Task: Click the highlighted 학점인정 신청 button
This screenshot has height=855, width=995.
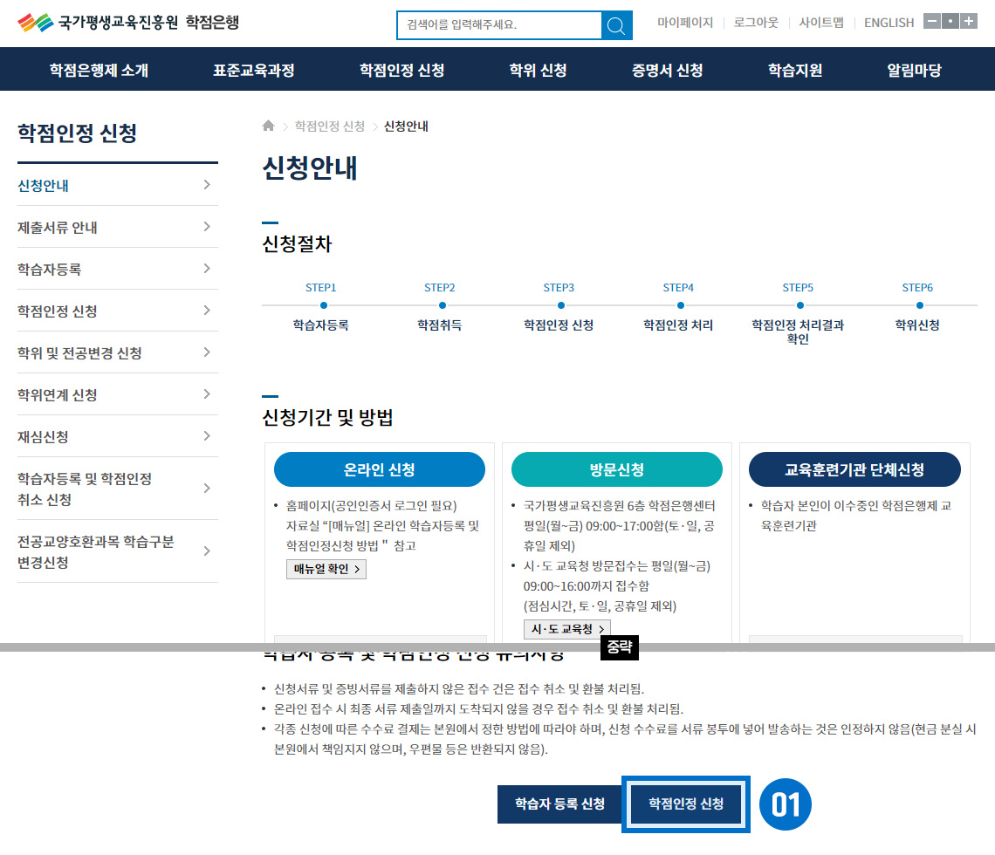Action: coord(686,804)
